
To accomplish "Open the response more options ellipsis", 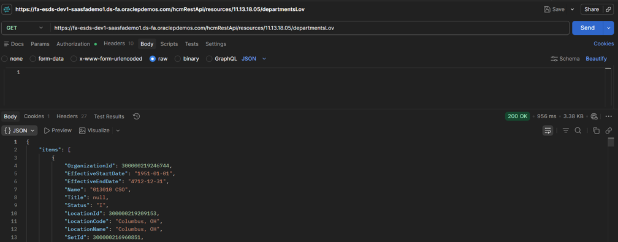I will [609, 116].
